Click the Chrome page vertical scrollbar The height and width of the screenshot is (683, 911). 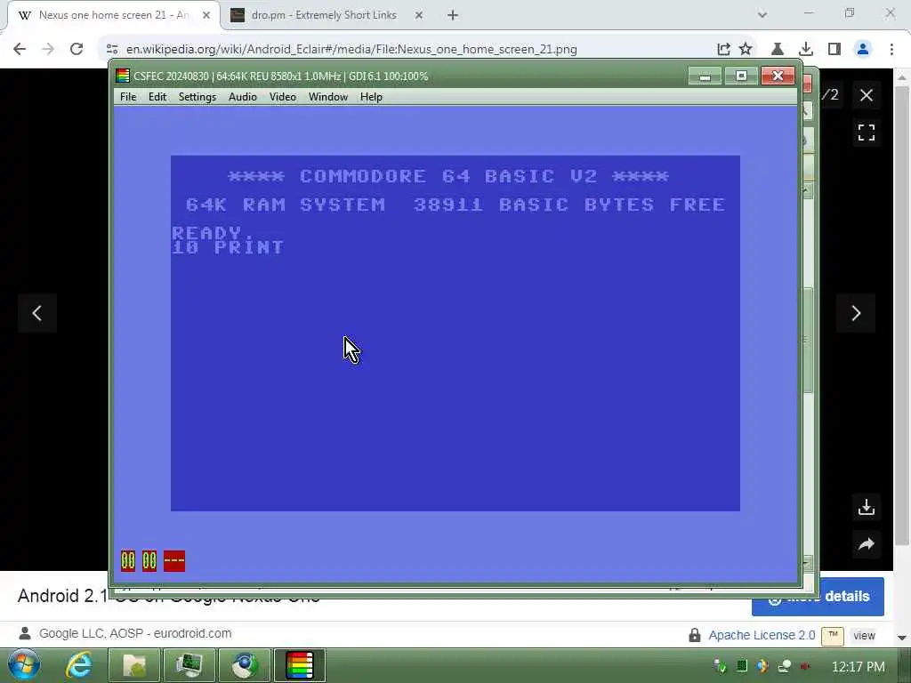click(902, 317)
